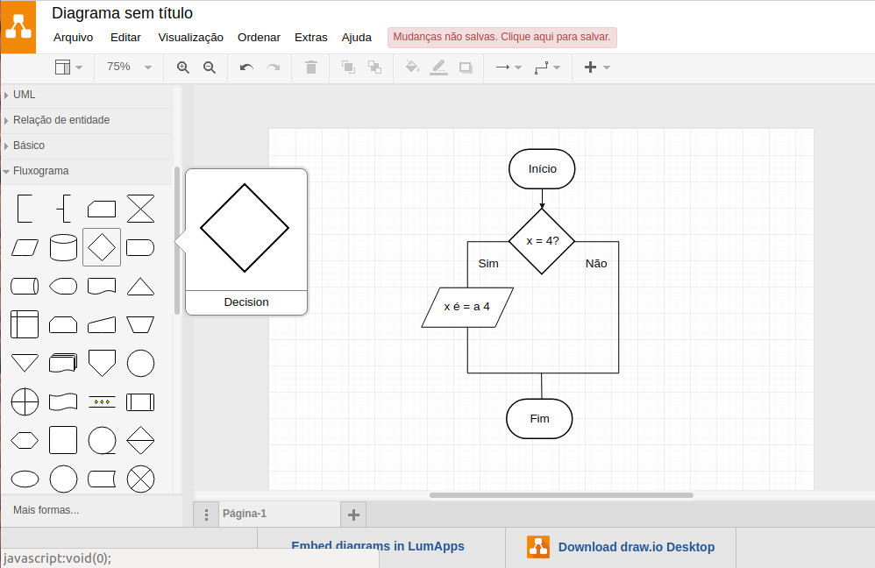
Task: Open the Ordenar menu
Action: (x=259, y=38)
